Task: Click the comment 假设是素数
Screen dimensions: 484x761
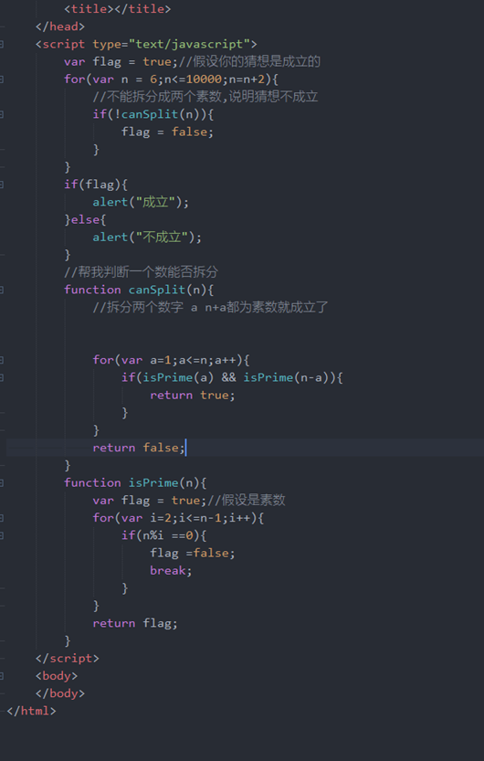Action: [247, 501]
